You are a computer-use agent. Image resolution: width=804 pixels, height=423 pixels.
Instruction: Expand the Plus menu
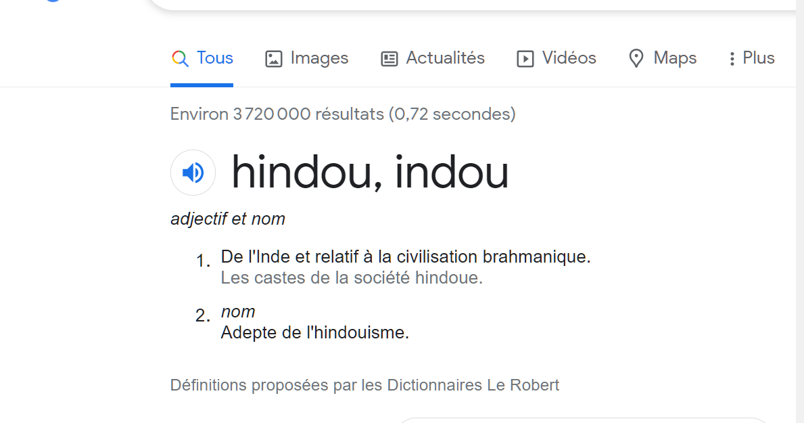point(758,58)
